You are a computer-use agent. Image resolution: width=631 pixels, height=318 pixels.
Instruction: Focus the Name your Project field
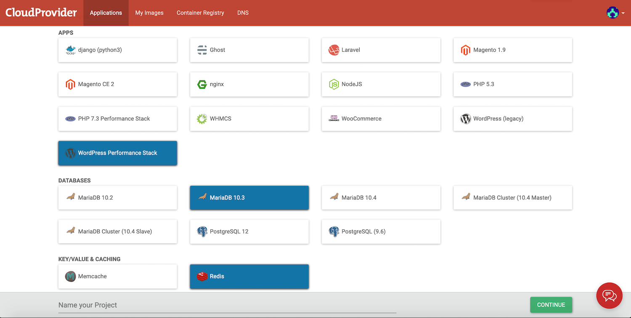tap(227, 305)
